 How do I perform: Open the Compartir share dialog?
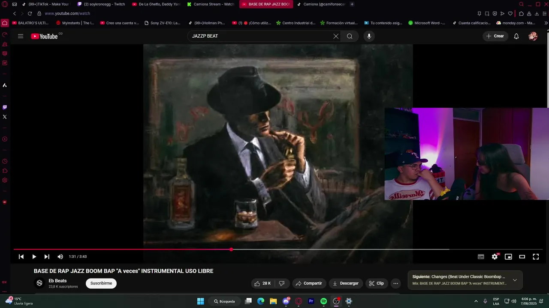coord(309,283)
